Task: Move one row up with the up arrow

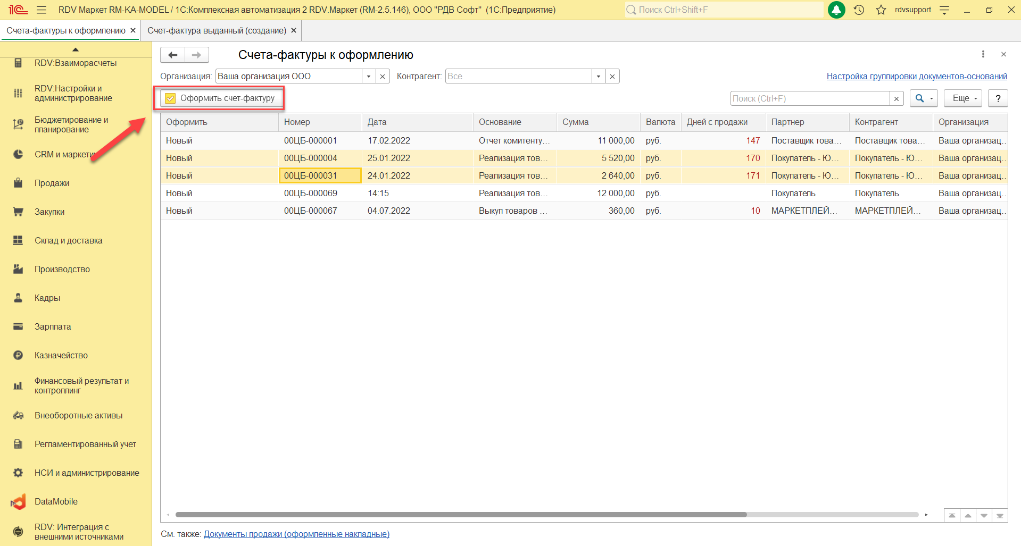Action: [968, 516]
